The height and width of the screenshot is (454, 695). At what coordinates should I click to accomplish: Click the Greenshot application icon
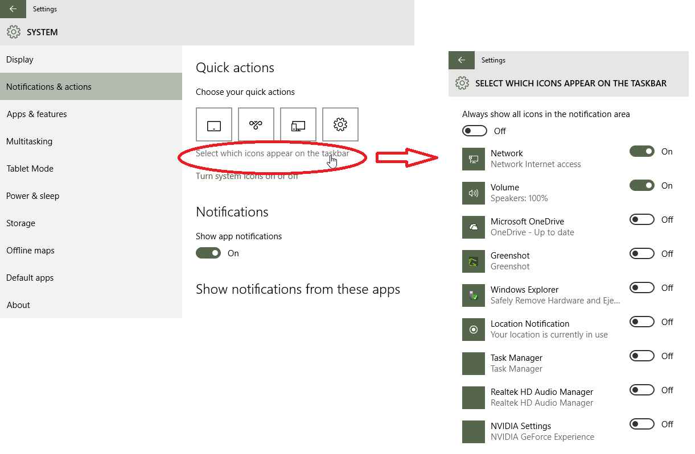(x=474, y=261)
